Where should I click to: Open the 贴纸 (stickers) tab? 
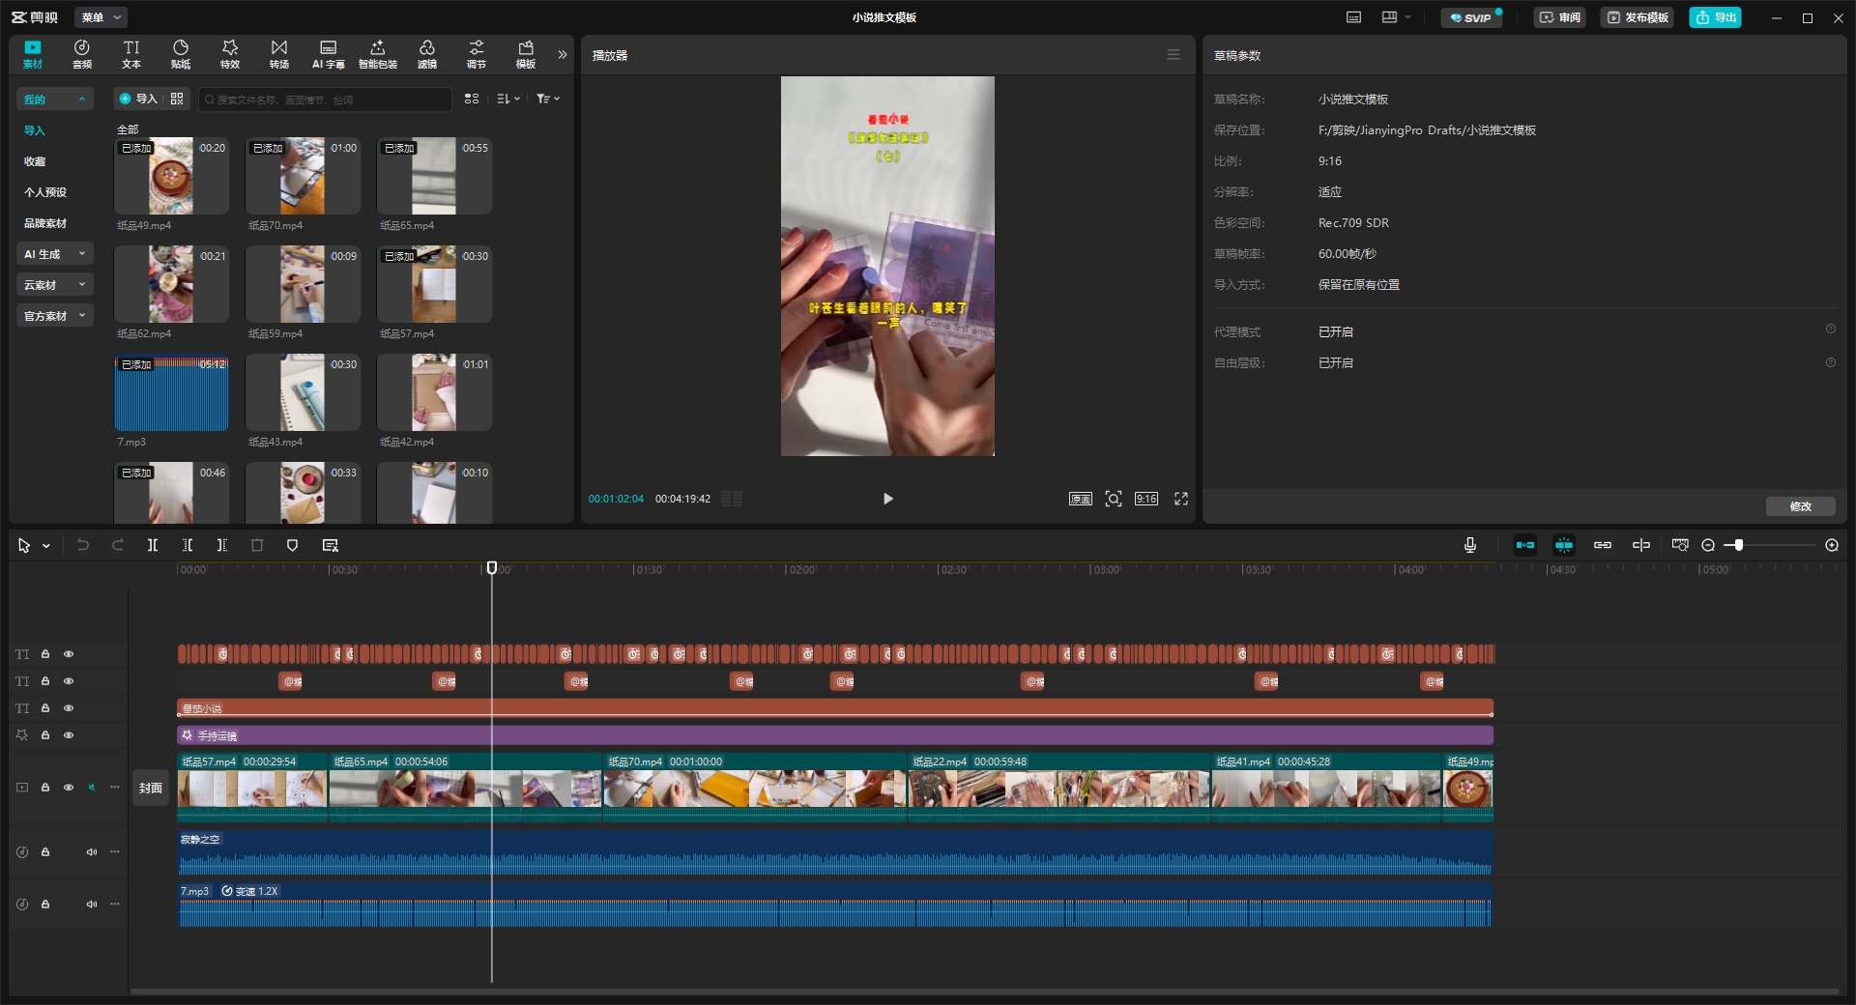click(x=181, y=54)
